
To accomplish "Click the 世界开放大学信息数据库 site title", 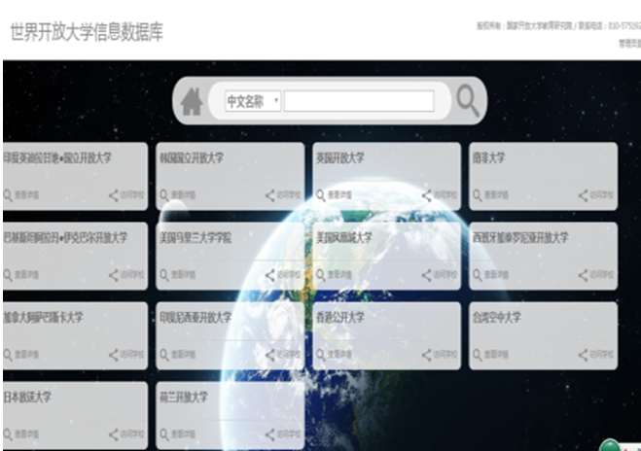I will point(87,31).
